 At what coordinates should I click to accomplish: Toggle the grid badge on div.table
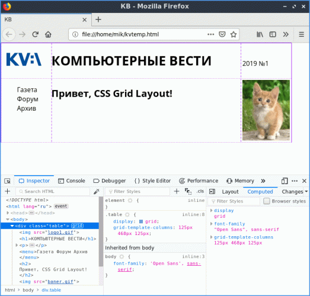click(x=77, y=226)
